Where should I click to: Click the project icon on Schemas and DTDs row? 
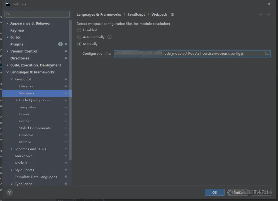coord(66,149)
